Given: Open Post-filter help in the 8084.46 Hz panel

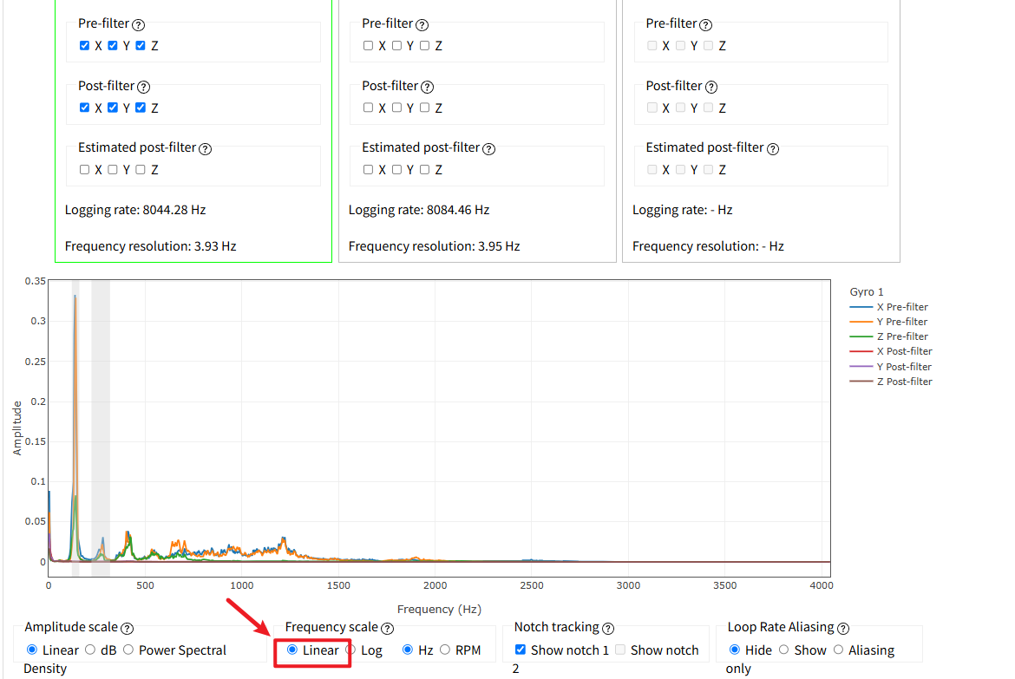Looking at the screenshot, I should click(x=427, y=87).
